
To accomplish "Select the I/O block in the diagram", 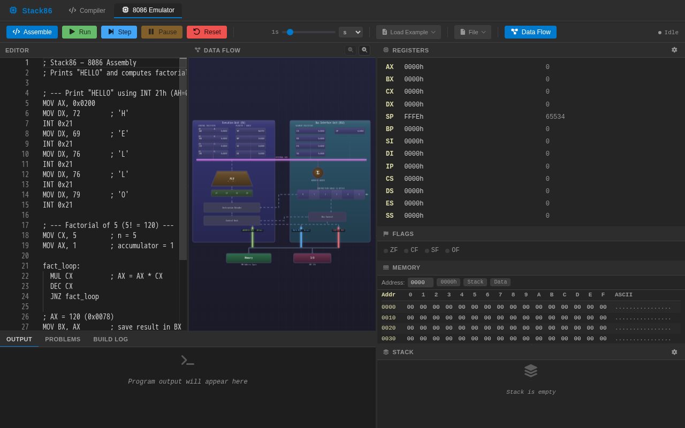I will [x=313, y=258].
